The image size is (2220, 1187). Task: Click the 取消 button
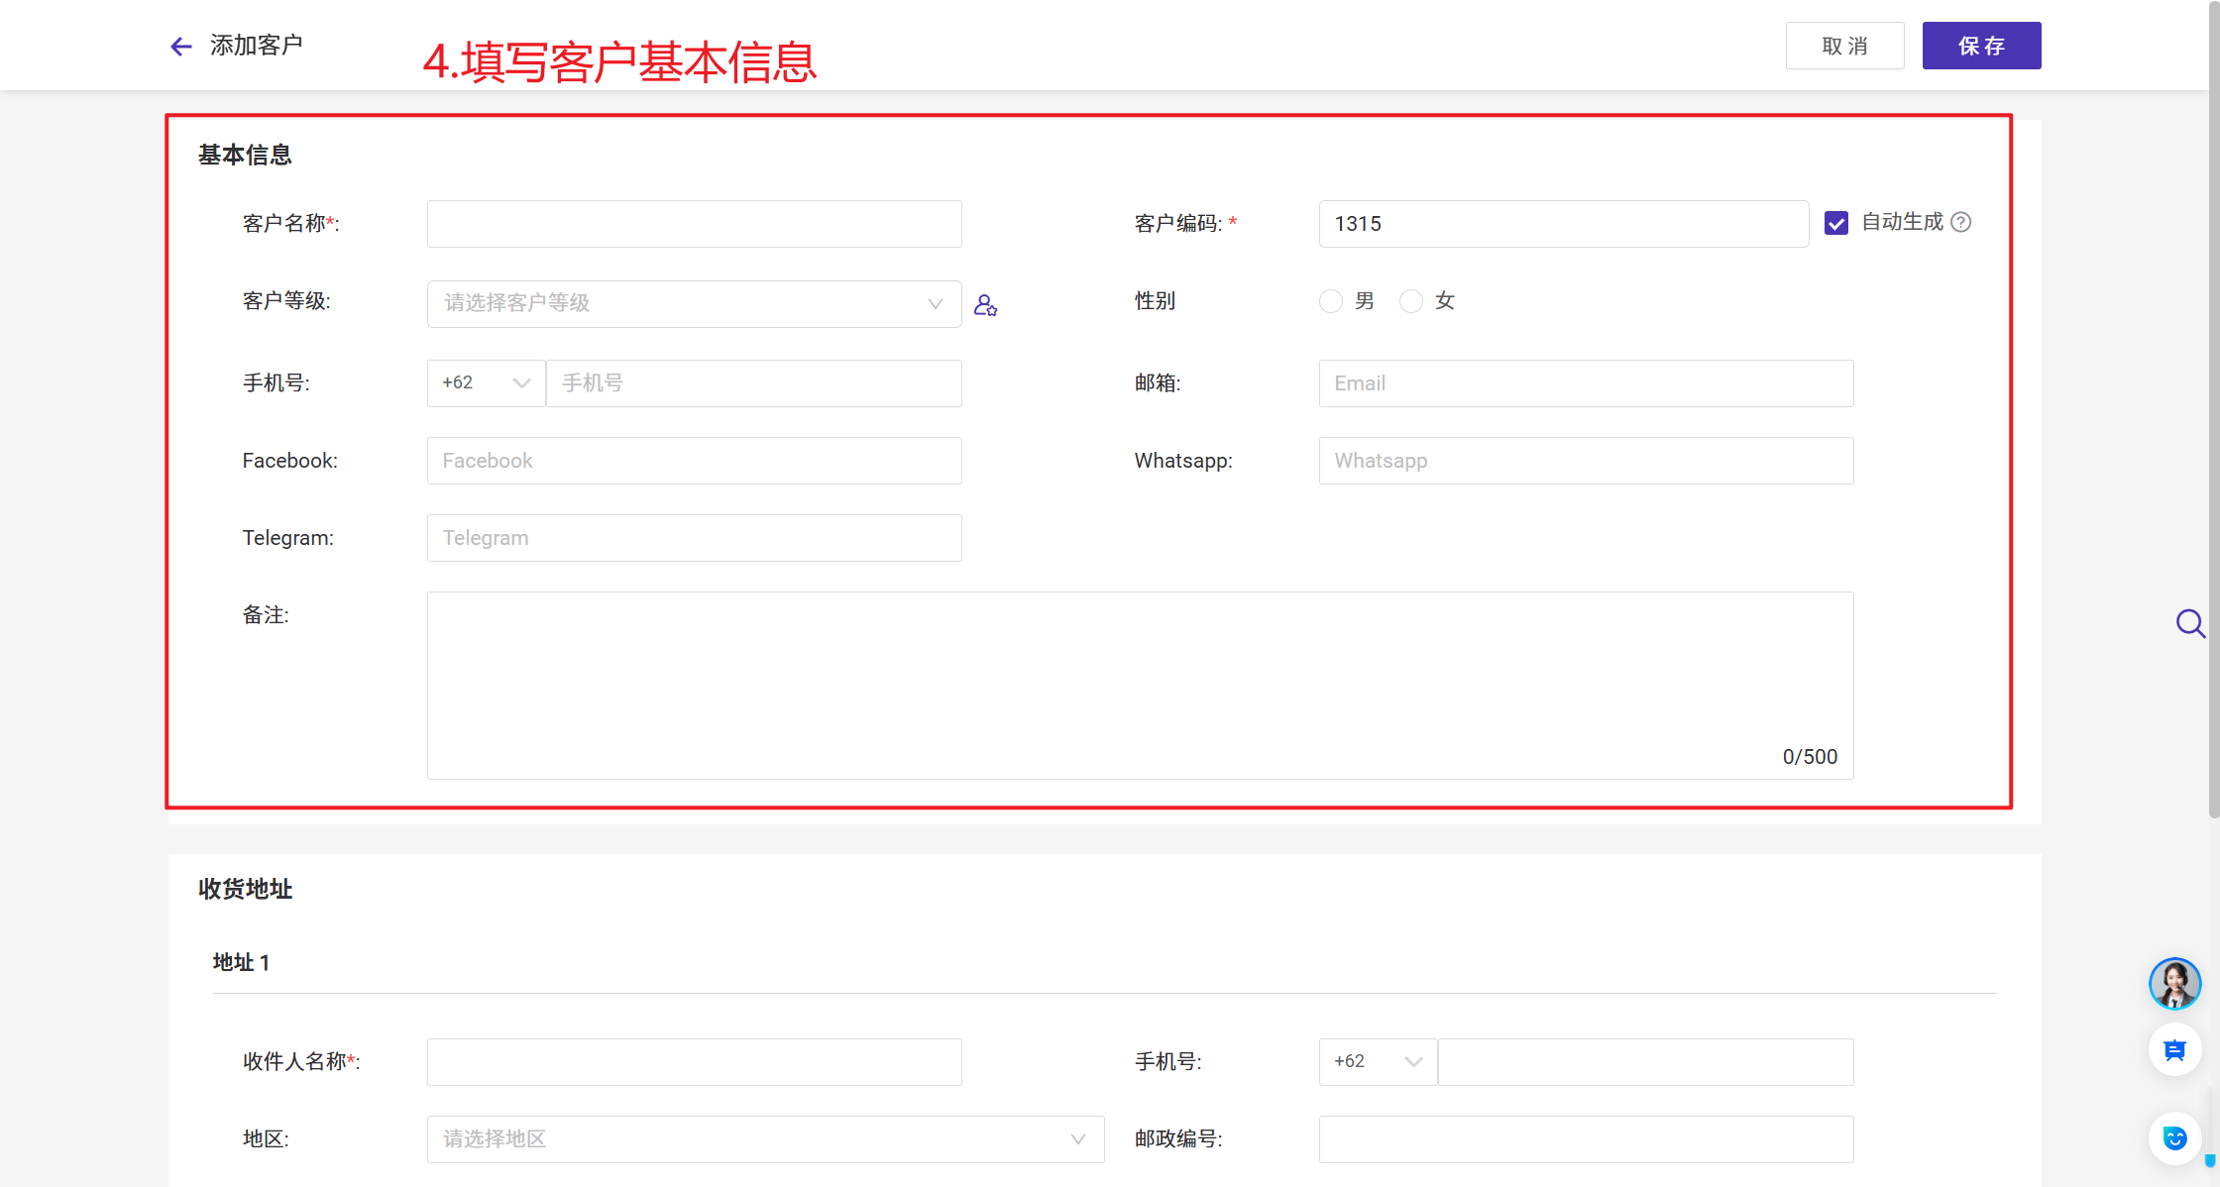pyautogui.click(x=1844, y=46)
